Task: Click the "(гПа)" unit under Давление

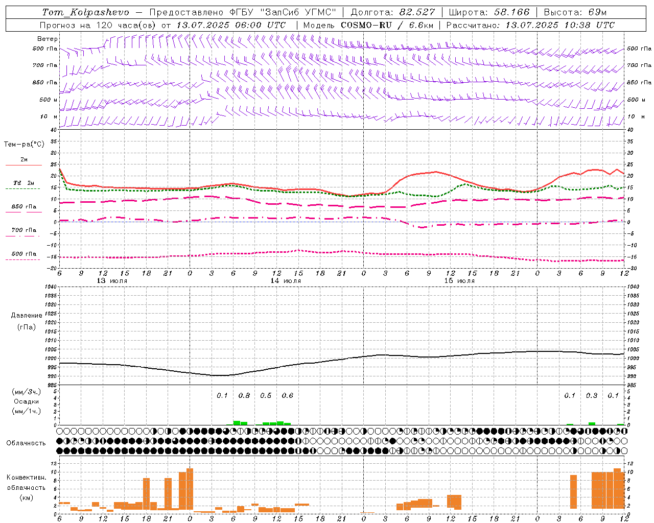Action: 27,327
